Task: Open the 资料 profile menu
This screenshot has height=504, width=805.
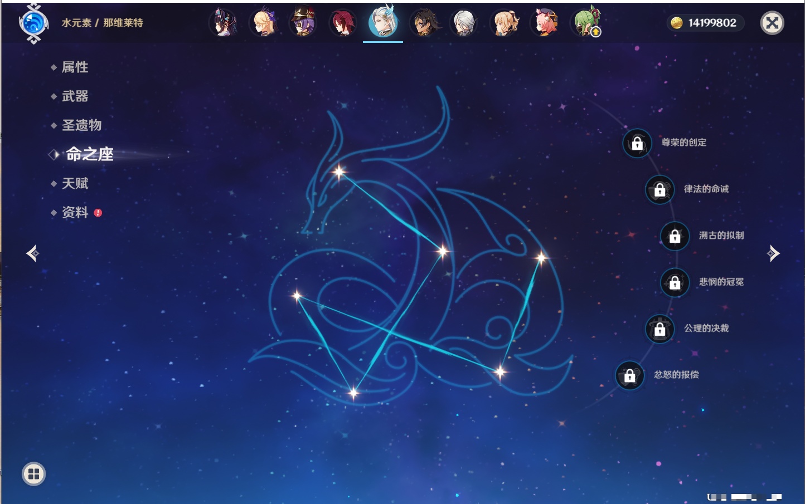Action: (75, 212)
